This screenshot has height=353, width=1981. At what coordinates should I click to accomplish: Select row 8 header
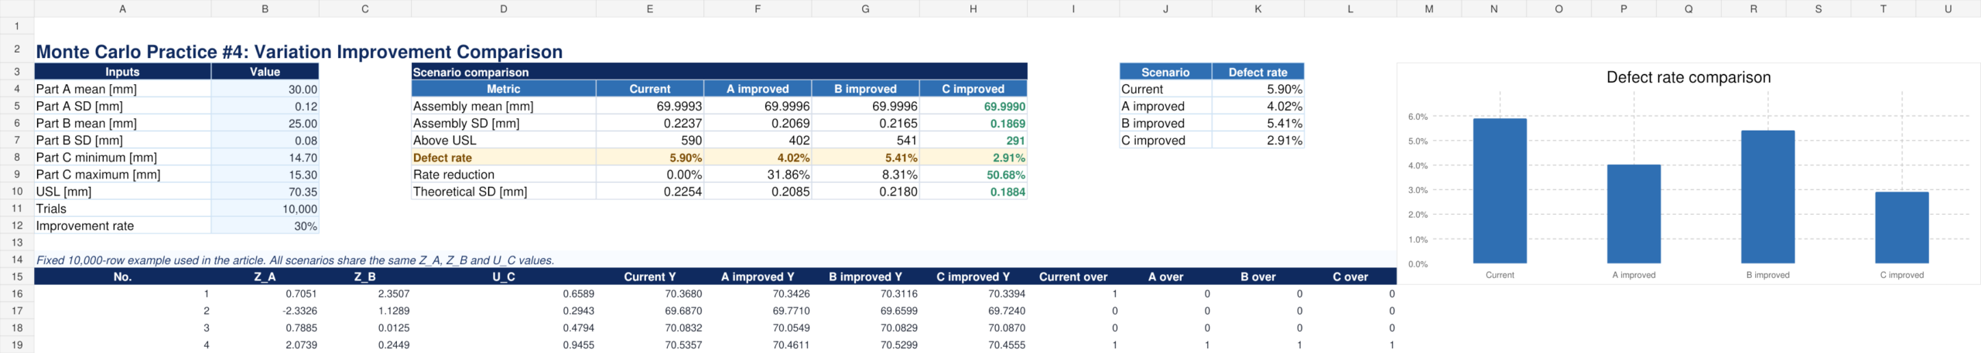(x=16, y=157)
